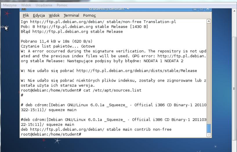The height and width of the screenshot is (152, 237).
Task: Open the terminal's Edycja menu
Action: click(38, 15)
